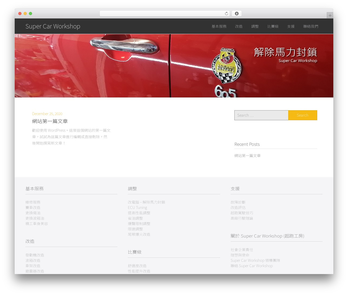Image resolution: width=348 pixels, height=295 pixels.
Task: Open 網站第一篇文章 under Recent Posts
Action: pos(247,156)
